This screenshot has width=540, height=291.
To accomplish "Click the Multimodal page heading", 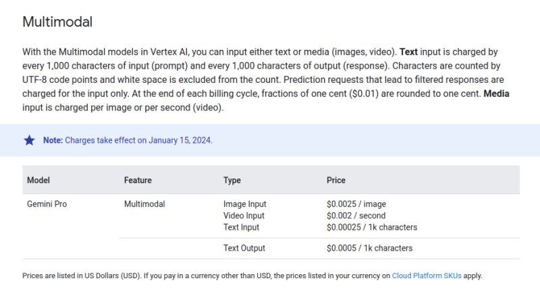I will pos(57,22).
